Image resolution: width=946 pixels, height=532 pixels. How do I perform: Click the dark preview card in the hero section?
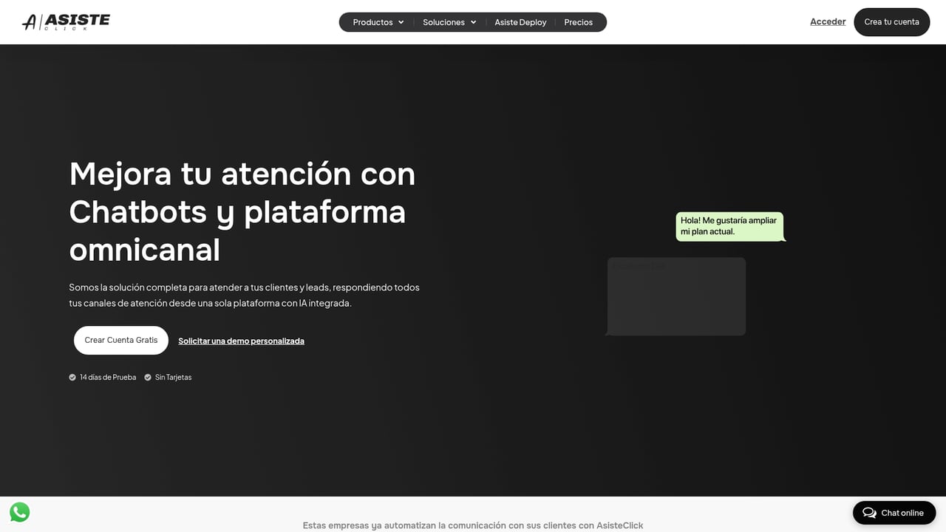pos(676,296)
